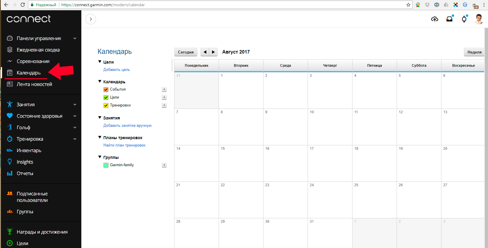
Task: Select Соревнования in the sidebar menu
Action: coord(33,61)
